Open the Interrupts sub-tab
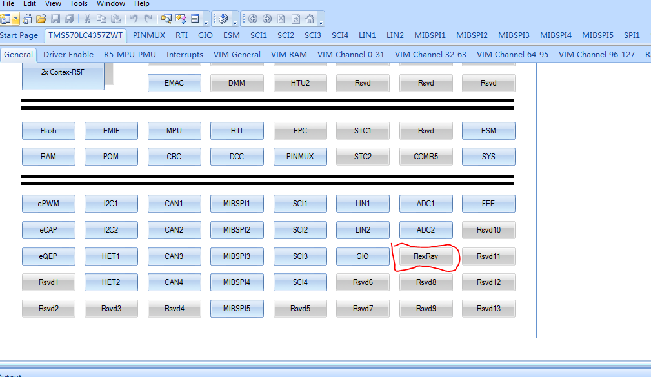The height and width of the screenshot is (377, 651). click(x=185, y=54)
